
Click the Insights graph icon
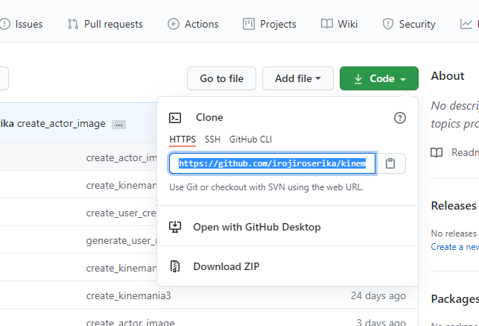pos(466,24)
